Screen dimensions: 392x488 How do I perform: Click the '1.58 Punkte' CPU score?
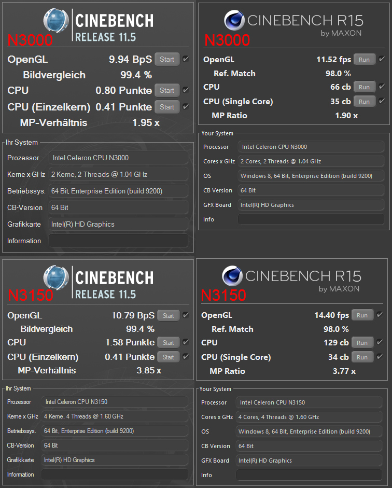pyautogui.click(x=130, y=342)
